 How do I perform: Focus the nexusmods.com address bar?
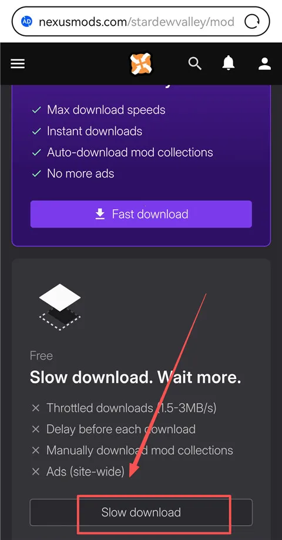(141, 22)
